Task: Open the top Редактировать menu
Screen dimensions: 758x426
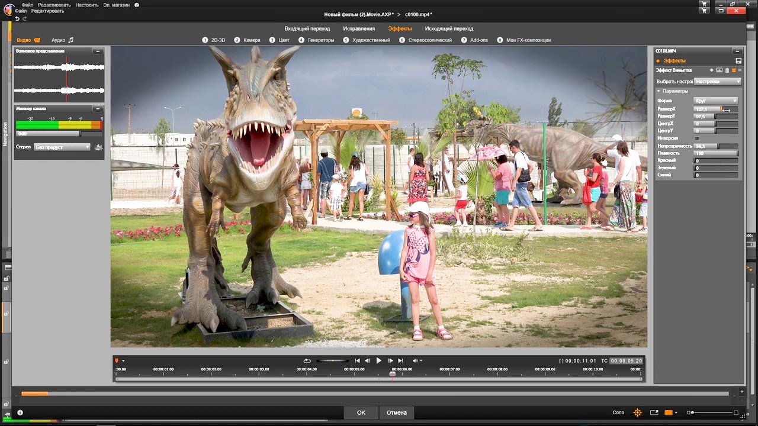Action: (x=54, y=5)
